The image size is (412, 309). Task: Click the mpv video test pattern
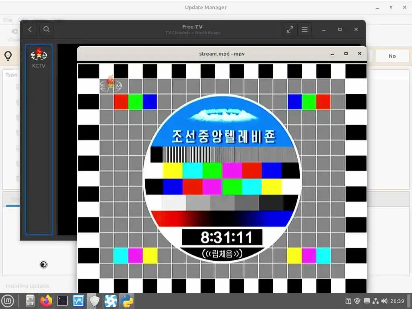coord(222,177)
